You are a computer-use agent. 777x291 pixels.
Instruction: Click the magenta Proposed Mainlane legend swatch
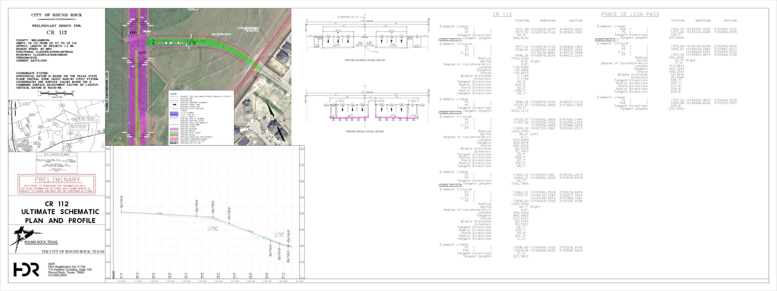click(x=174, y=129)
